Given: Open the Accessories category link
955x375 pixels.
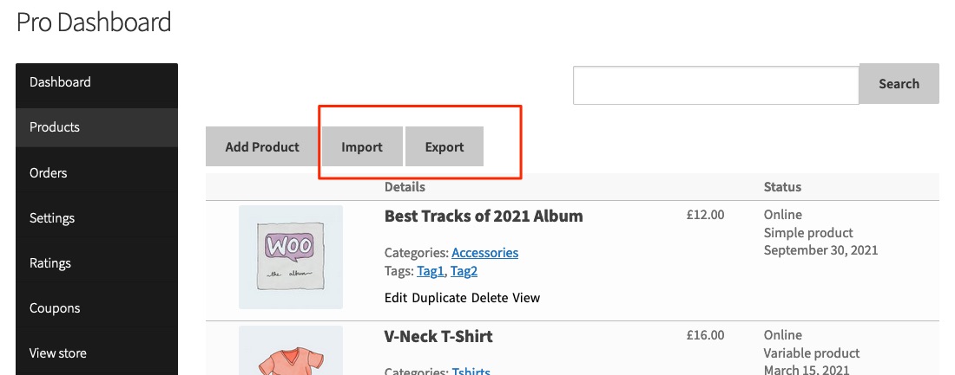Looking at the screenshot, I should point(484,253).
